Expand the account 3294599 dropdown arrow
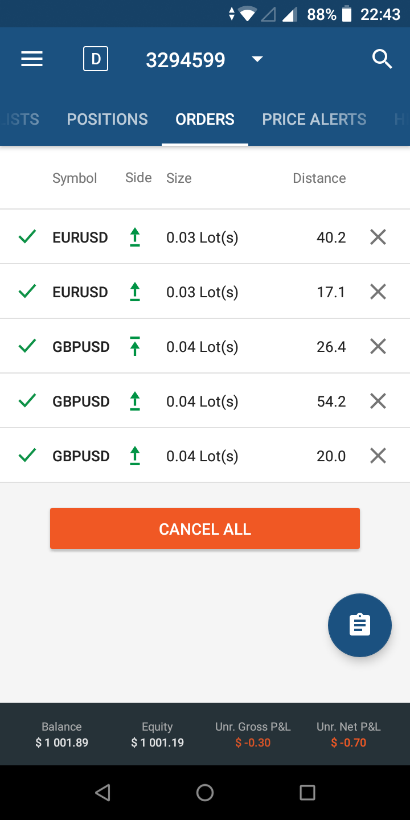Screen dimensions: 410x820 click(257, 59)
